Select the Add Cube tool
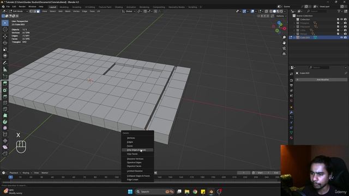The width and height of the screenshot is (349, 196). click(x=5, y=77)
